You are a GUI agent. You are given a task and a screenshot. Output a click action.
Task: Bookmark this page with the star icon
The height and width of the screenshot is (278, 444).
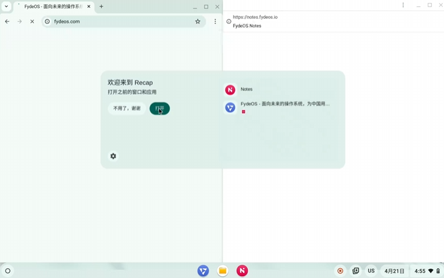[197, 22]
